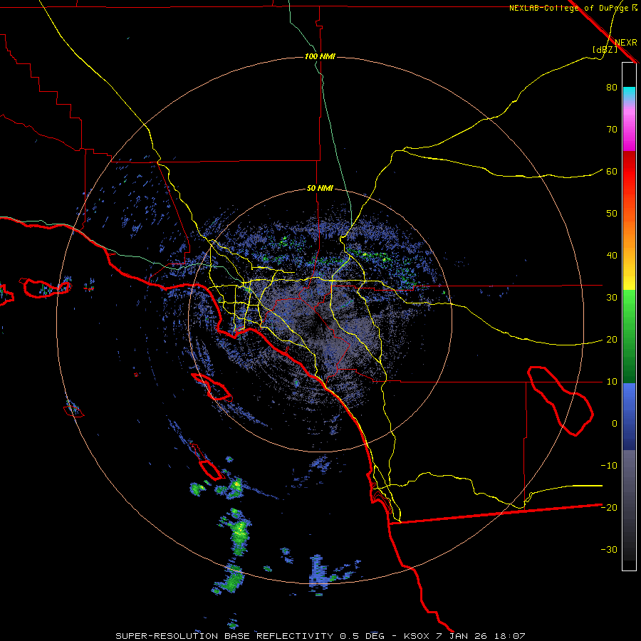Pick the cyan segment of the color bar

click(629, 94)
